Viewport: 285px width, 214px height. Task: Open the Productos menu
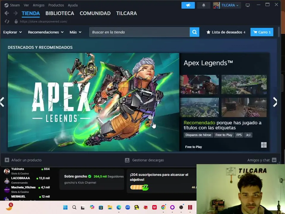pos(56,5)
